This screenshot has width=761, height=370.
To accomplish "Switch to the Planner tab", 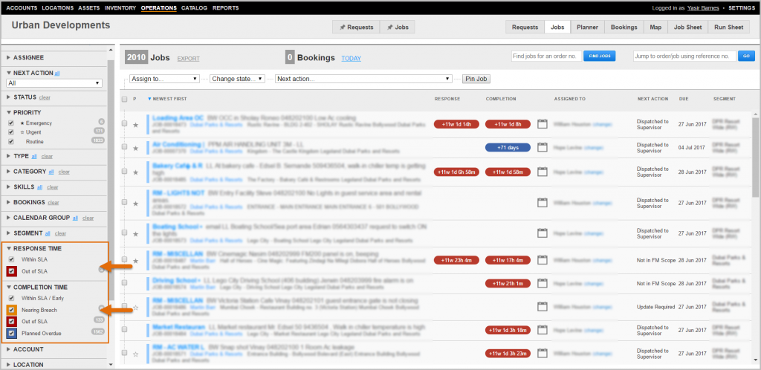I will (587, 27).
